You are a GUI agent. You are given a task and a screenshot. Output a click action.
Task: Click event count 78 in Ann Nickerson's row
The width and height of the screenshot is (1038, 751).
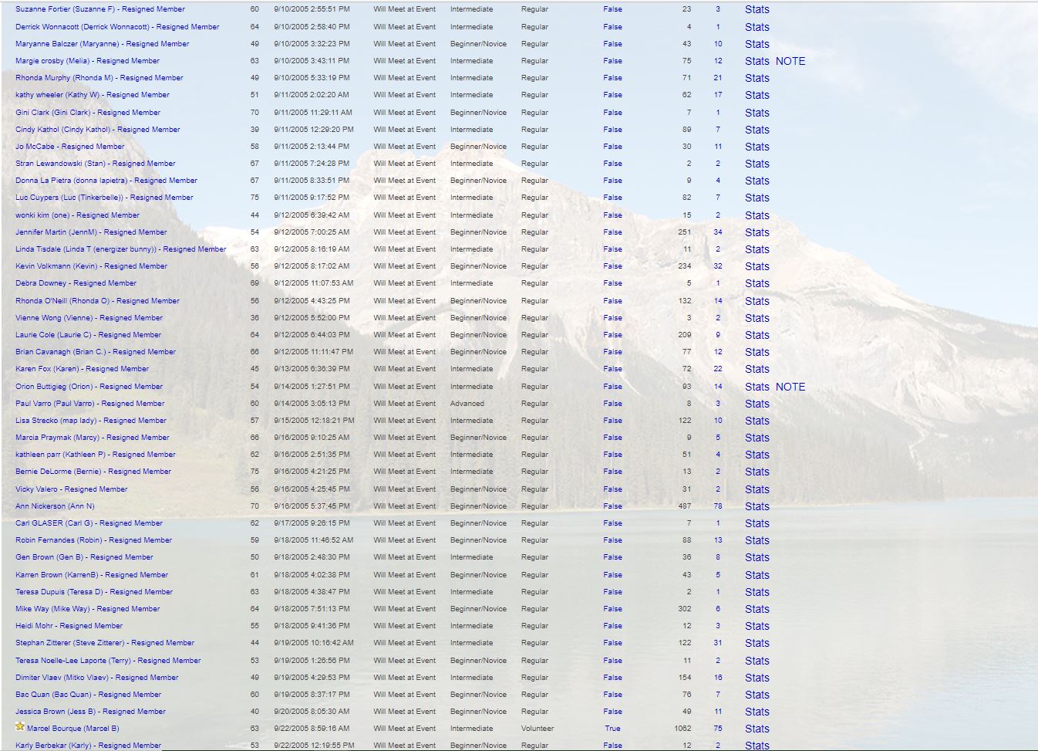coord(717,506)
